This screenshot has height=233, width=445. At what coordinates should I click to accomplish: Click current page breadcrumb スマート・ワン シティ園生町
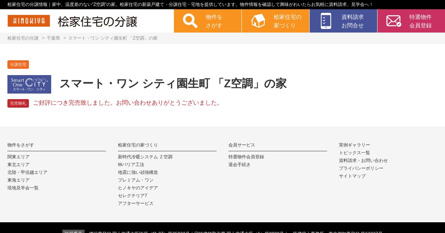point(113,38)
